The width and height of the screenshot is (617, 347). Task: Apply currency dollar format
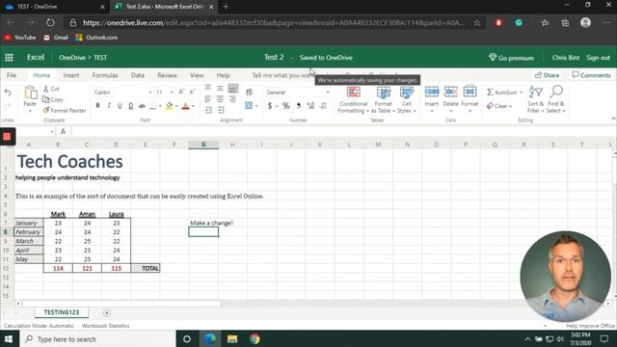pos(270,105)
